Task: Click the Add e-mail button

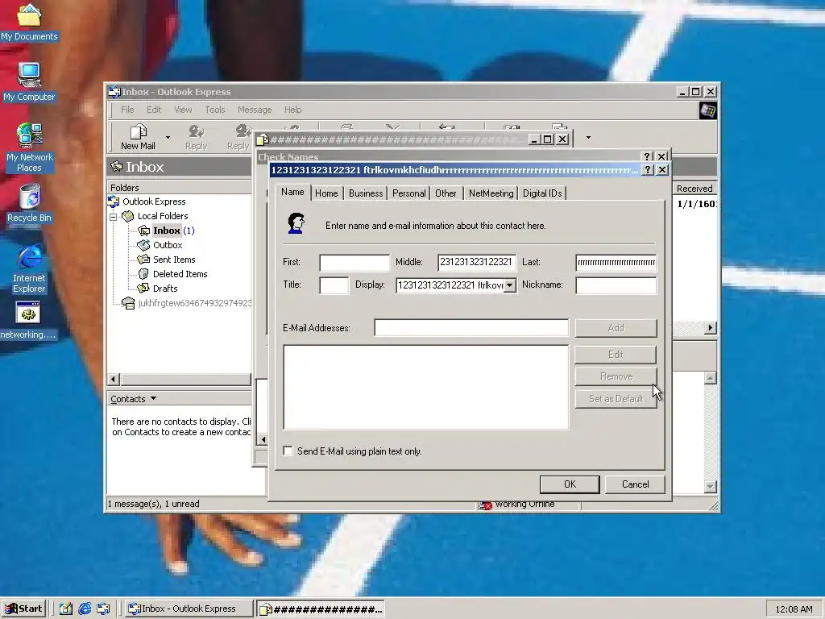Action: click(616, 328)
